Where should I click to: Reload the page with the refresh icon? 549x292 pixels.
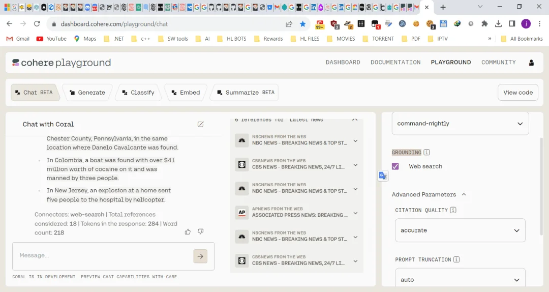pyautogui.click(x=37, y=24)
